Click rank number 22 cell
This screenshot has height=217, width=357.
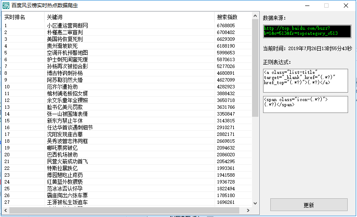click(7, 168)
